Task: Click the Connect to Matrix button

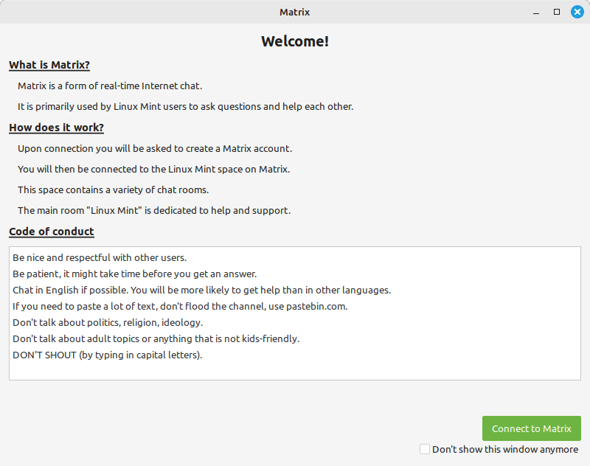Action: 531,428
